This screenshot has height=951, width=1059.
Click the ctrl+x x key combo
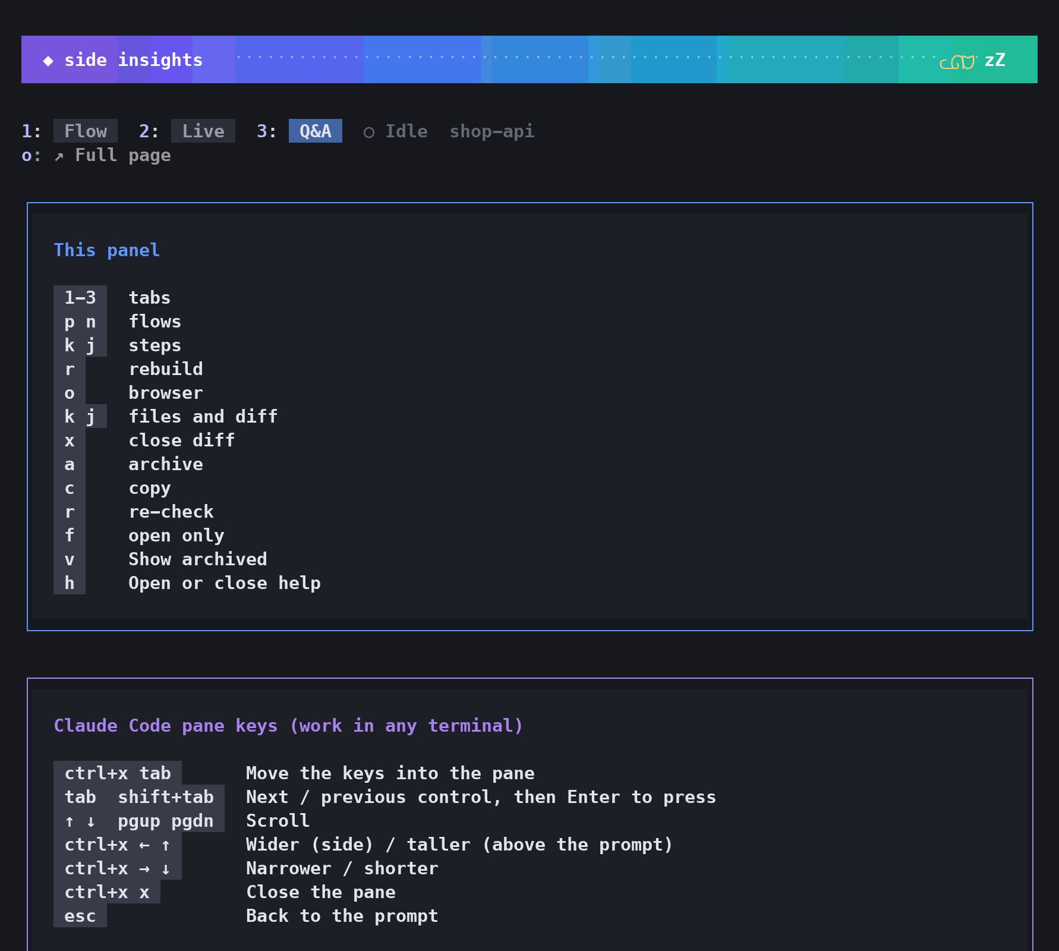(x=107, y=892)
